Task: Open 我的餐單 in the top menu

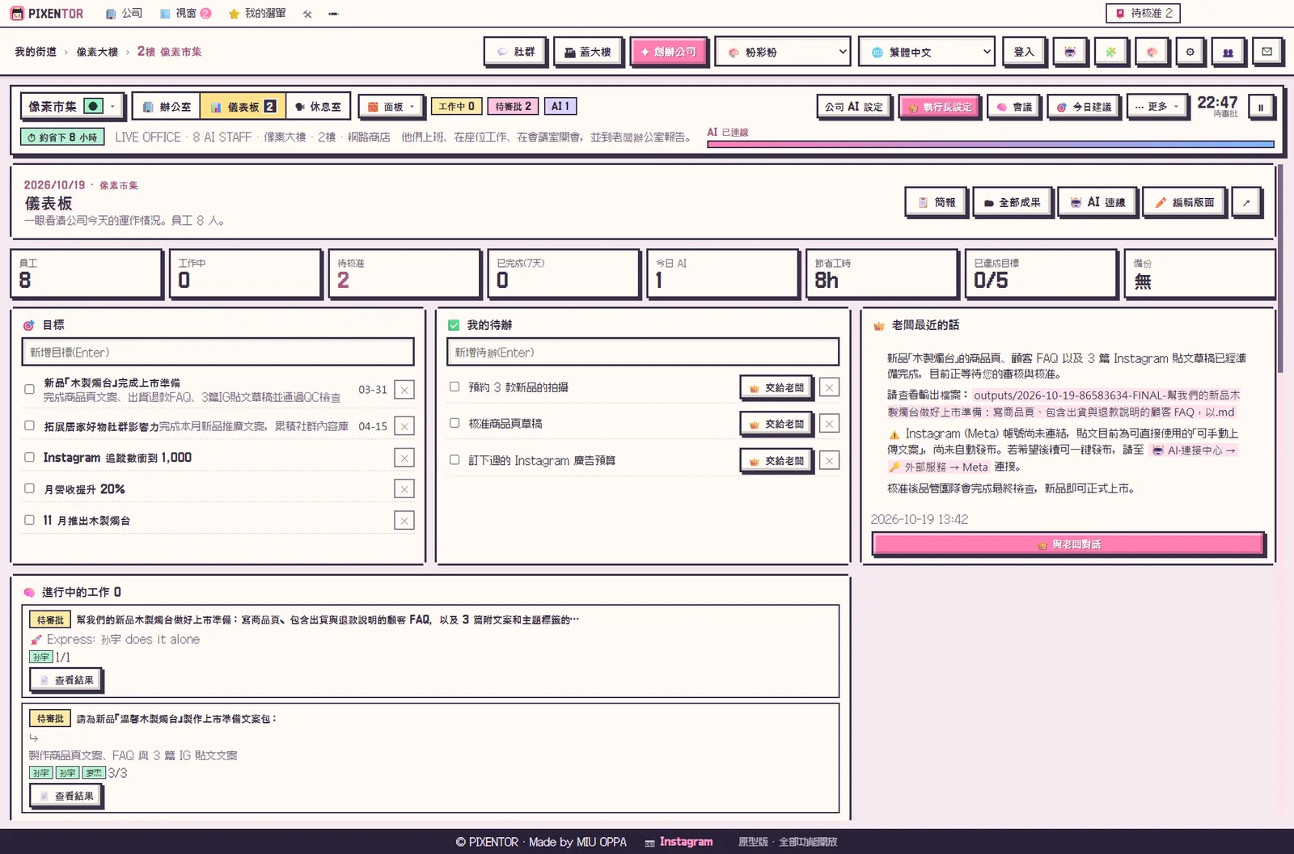Action: tap(257, 13)
